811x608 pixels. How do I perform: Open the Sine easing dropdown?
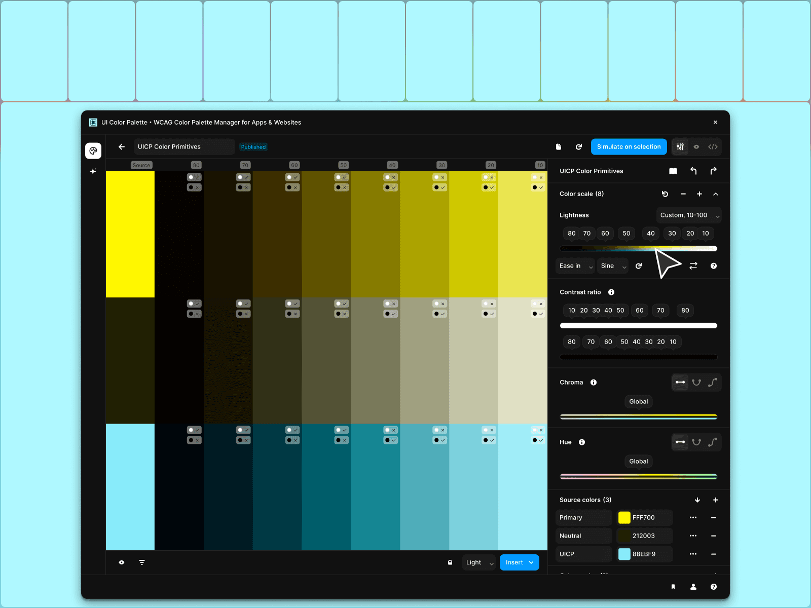(613, 266)
